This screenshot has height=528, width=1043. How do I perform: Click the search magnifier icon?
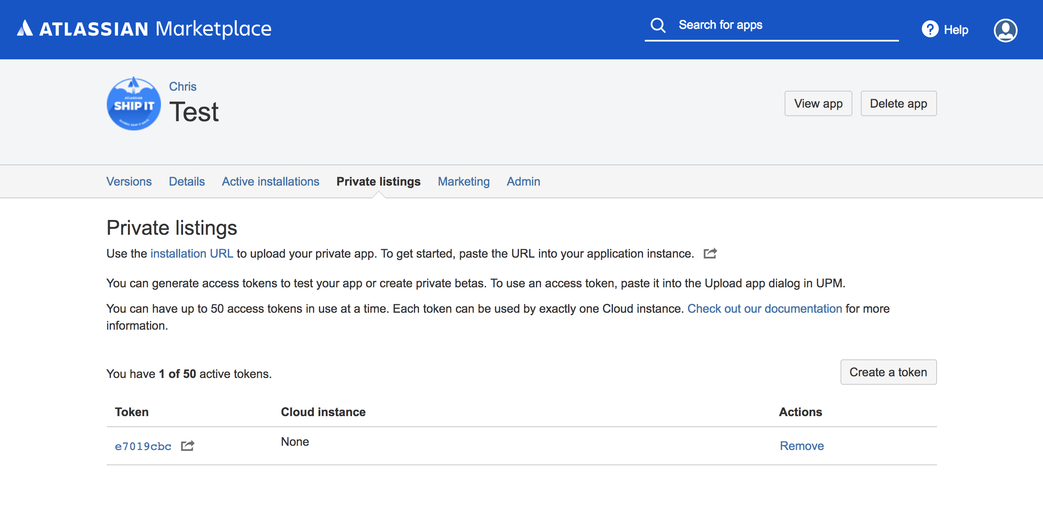tap(658, 25)
